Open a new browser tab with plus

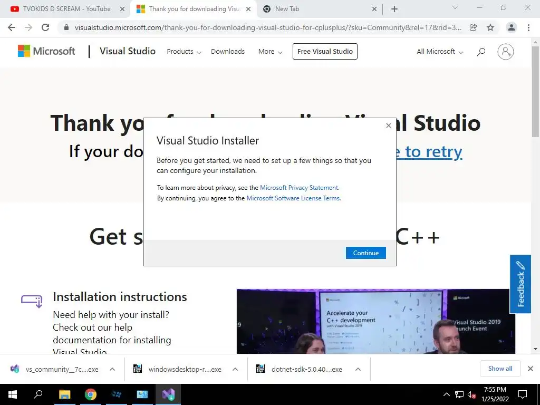394,9
